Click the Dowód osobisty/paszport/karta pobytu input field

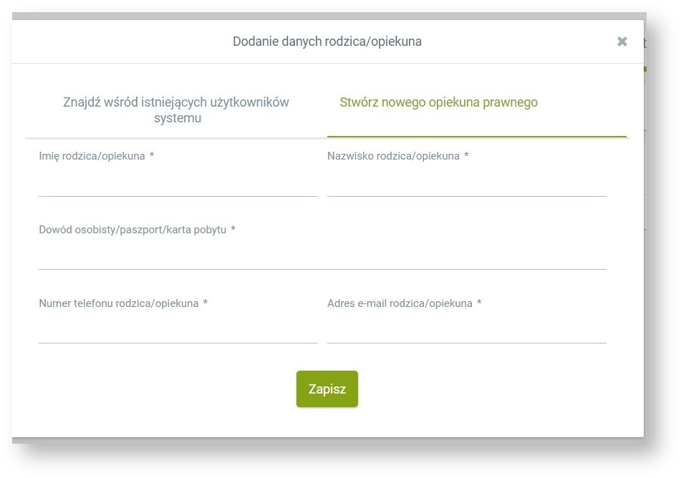(x=322, y=258)
